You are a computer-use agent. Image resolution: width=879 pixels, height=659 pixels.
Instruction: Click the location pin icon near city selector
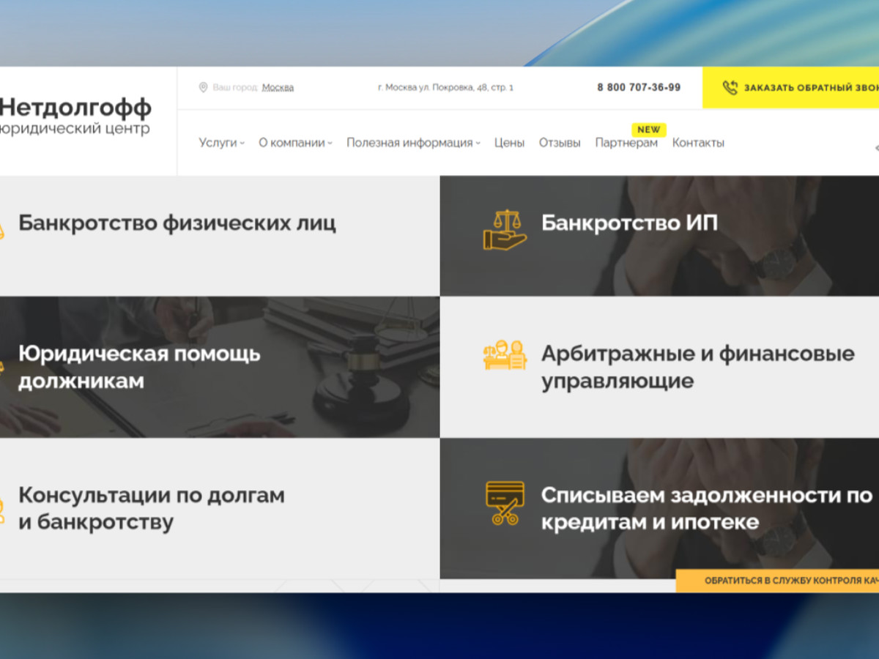click(x=204, y=87)
